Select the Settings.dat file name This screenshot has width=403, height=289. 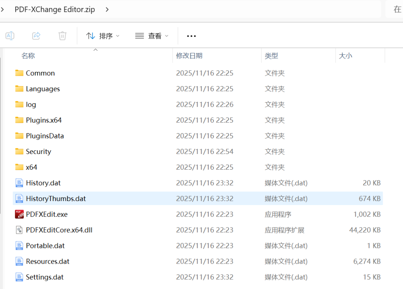coord(45,277)
